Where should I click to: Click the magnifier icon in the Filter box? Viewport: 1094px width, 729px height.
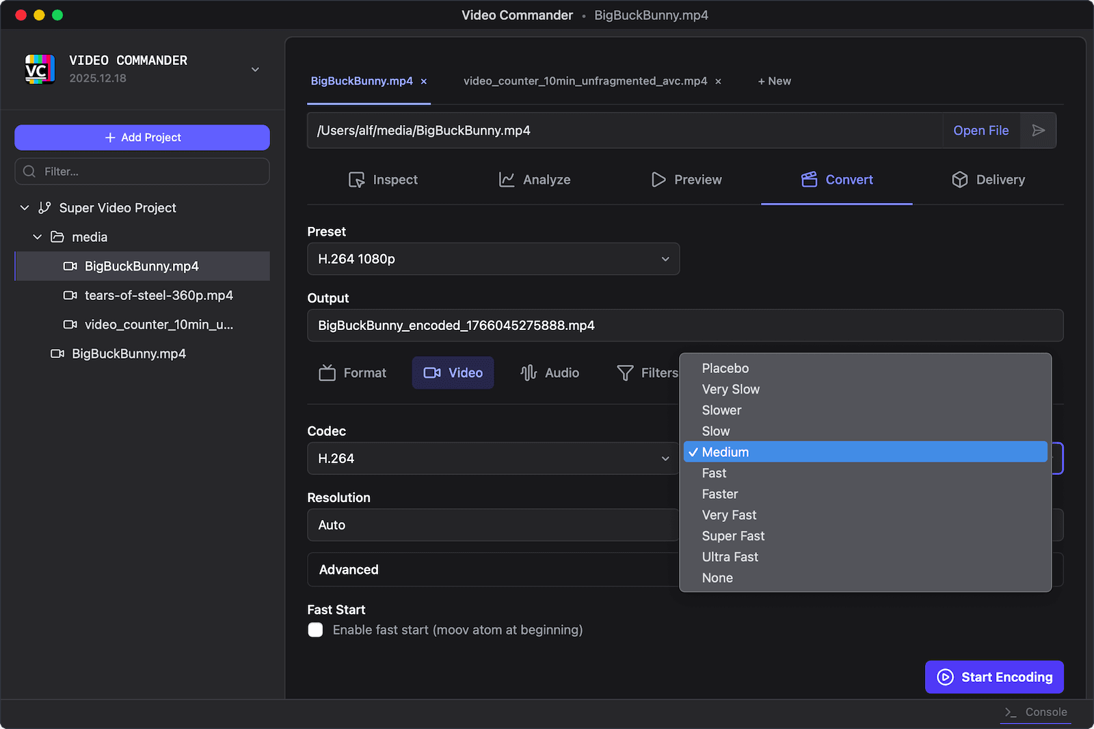(x=29, y=171)
